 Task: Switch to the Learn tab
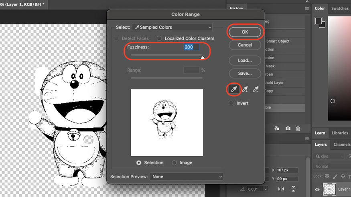point(320,133)
